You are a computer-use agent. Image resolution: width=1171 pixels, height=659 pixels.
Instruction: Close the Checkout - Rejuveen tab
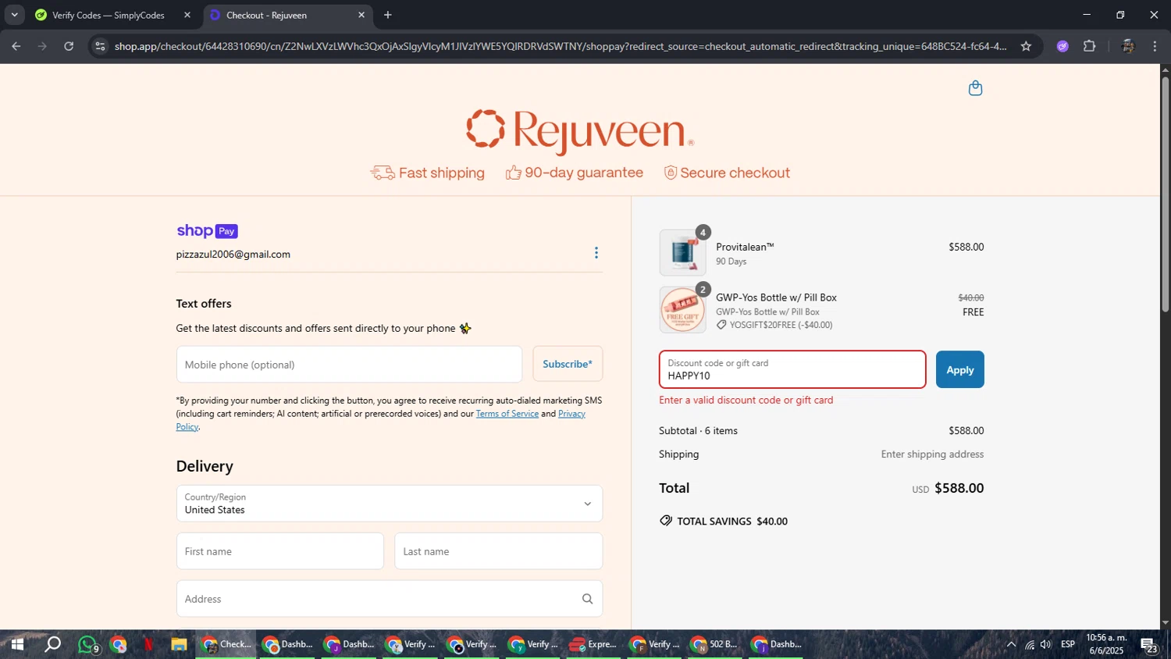point(361,15)
